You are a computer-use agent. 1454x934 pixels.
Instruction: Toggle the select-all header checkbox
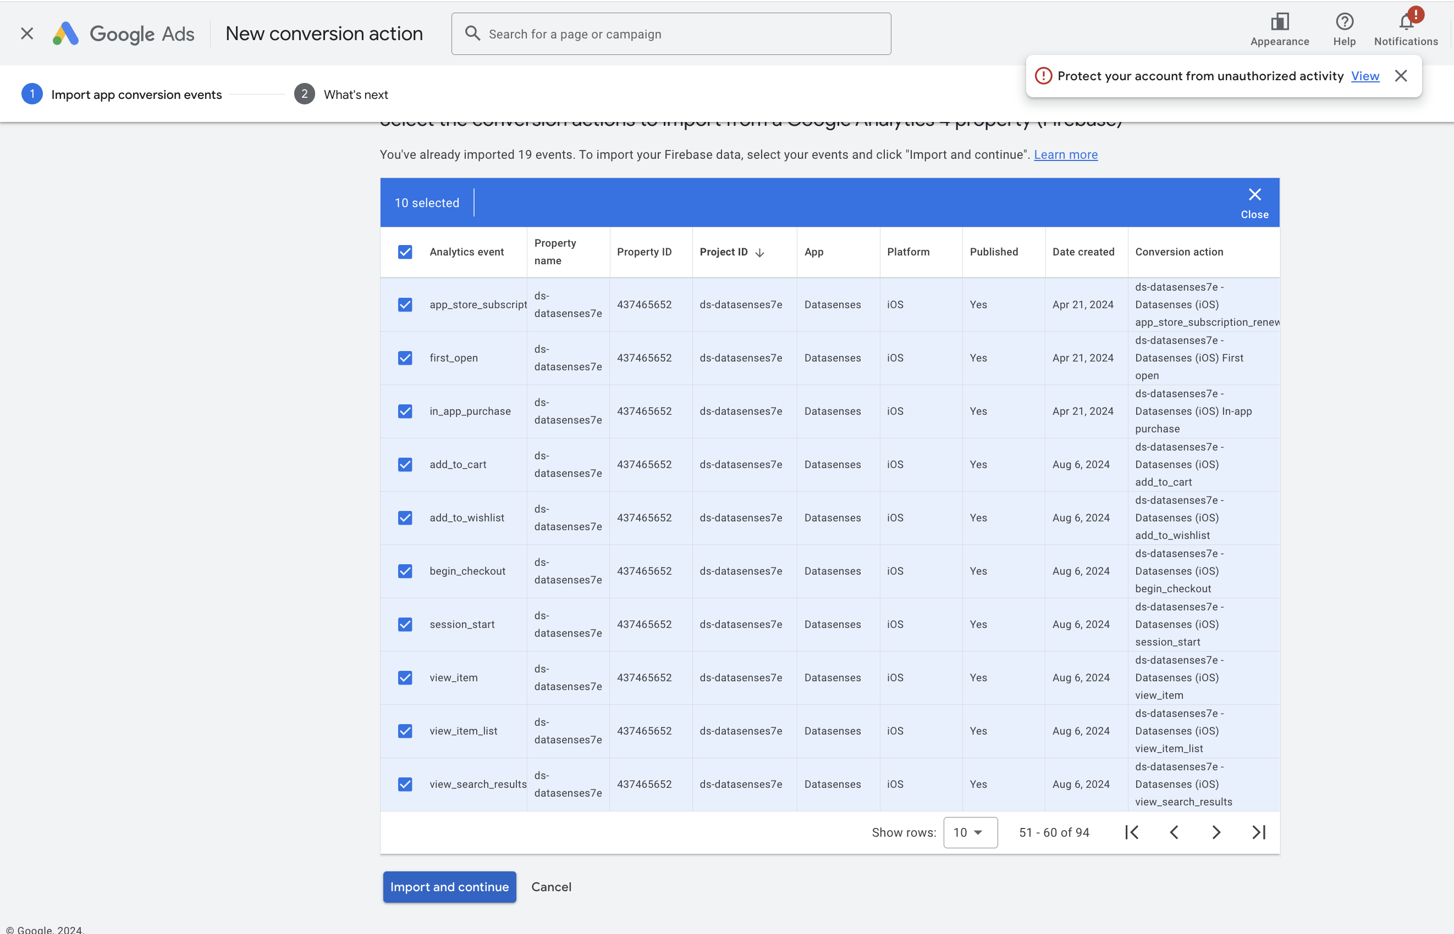(x=405, y=252)
